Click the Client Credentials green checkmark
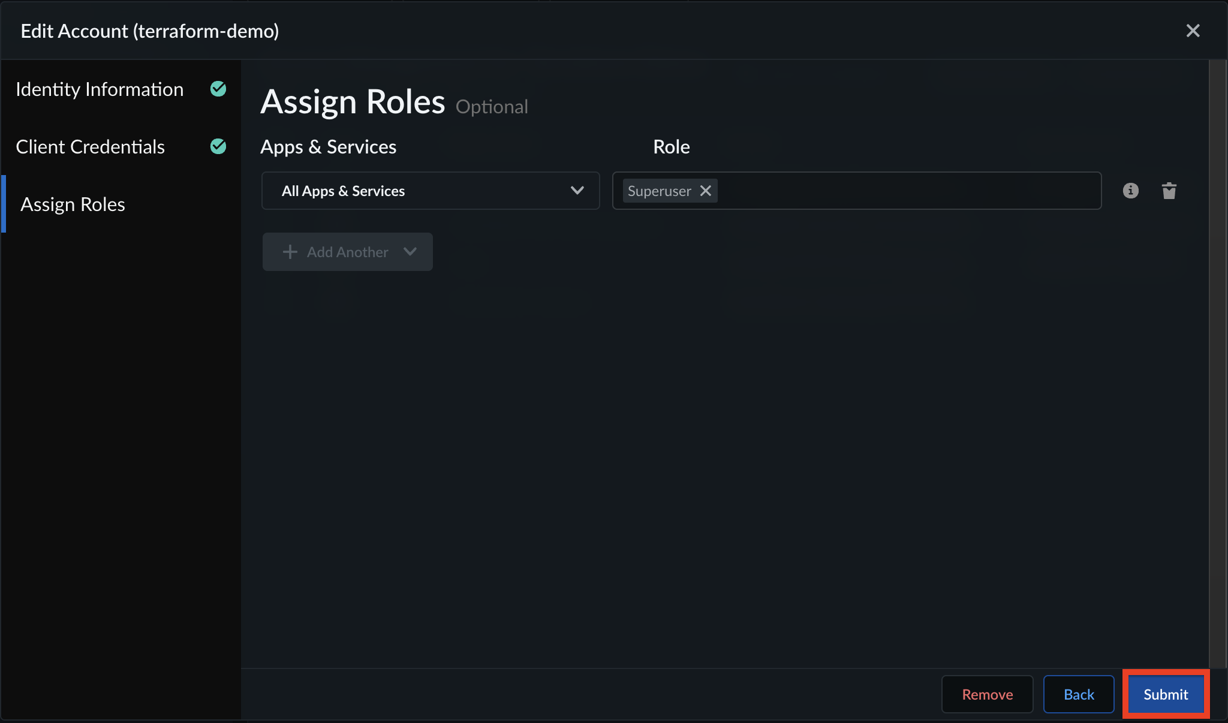This screenshot has height=723, width=1228. point(218,146)
